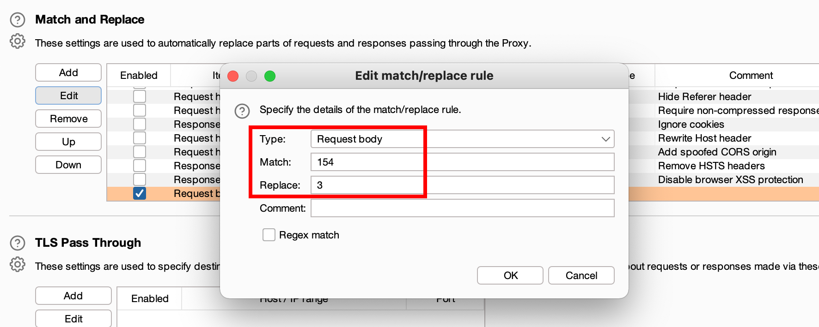Click the help icon in the rule dialog

242,111
